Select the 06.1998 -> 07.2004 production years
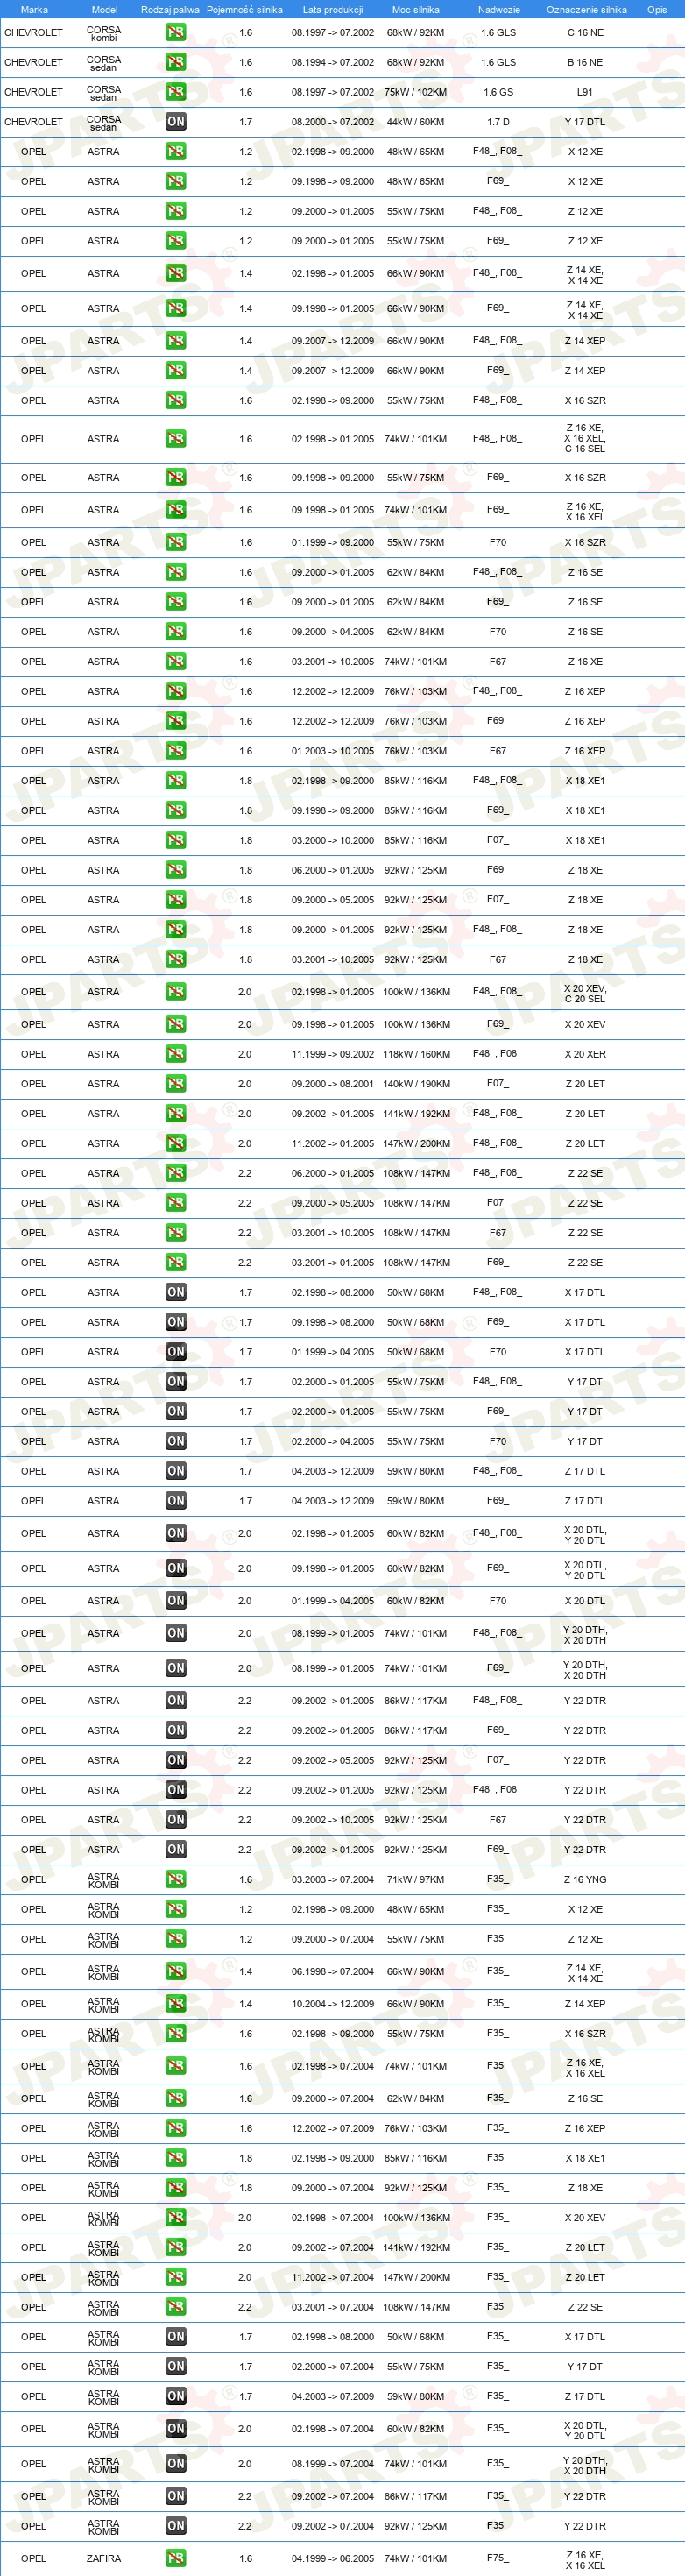The height and width of the screenshot is (2576, 685). (x=333, y=1971)
